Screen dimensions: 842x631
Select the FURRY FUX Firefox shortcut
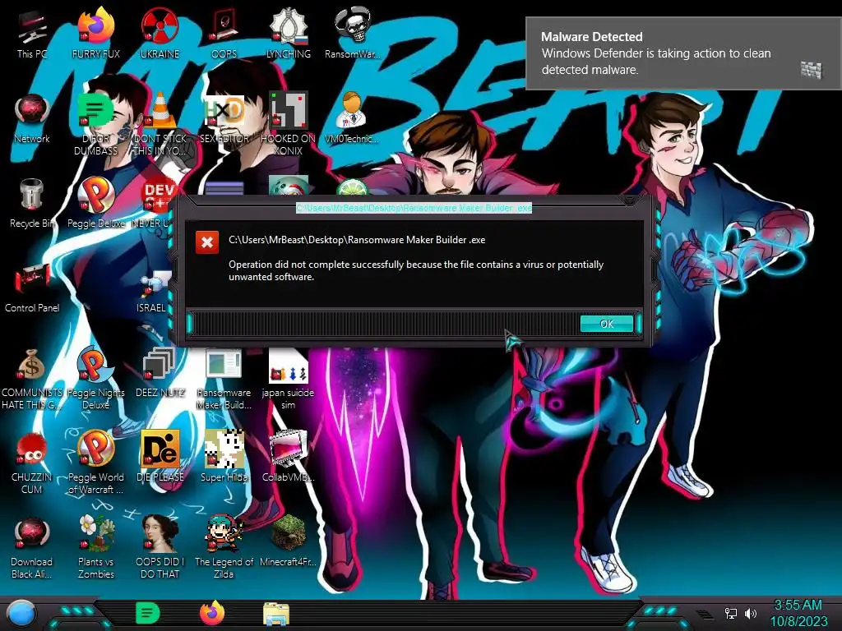95,33
